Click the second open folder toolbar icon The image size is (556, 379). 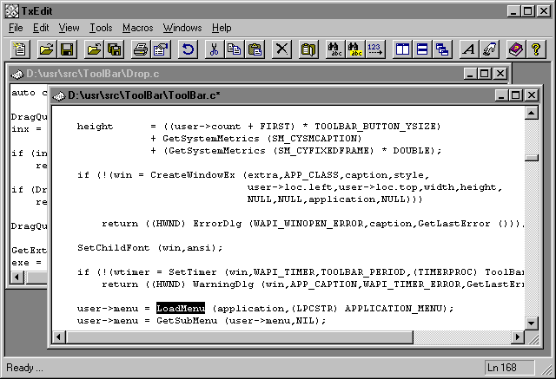[94, 49]
